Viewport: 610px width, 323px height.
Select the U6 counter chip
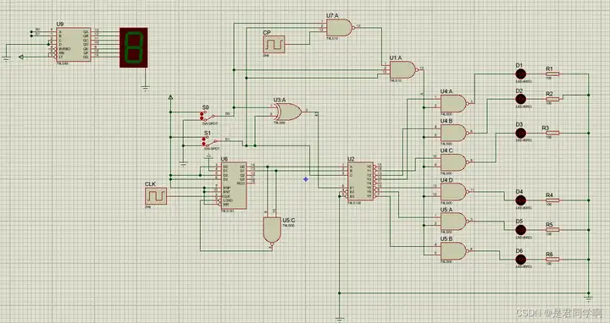click(x=234, y=185)
